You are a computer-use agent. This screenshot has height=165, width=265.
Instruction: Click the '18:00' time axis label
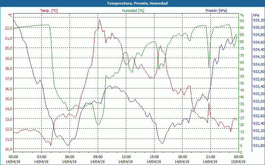click(x=182, y=157)
